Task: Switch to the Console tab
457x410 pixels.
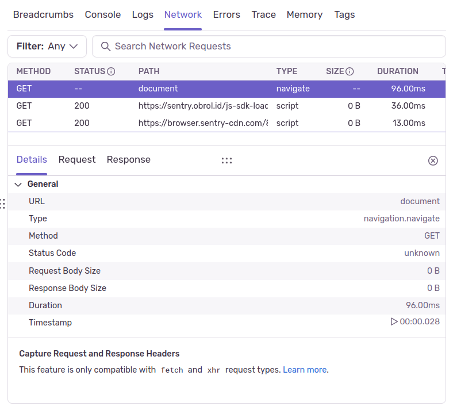Action: pos(103,15)
